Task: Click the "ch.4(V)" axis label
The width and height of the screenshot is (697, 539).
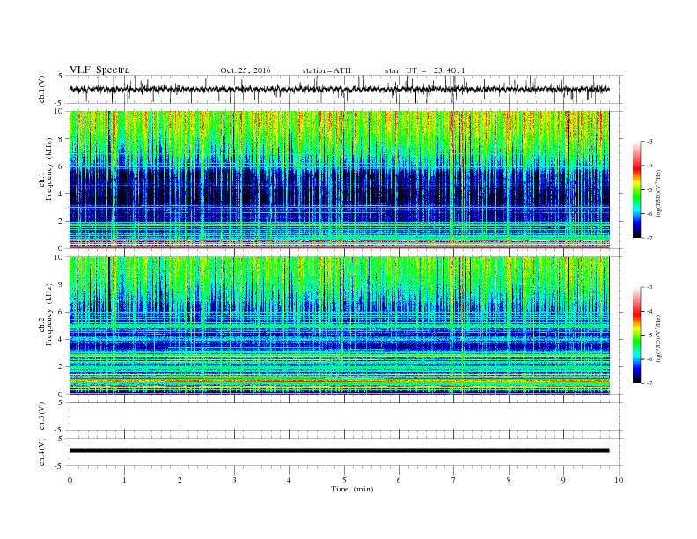Action: click(42, 453)
